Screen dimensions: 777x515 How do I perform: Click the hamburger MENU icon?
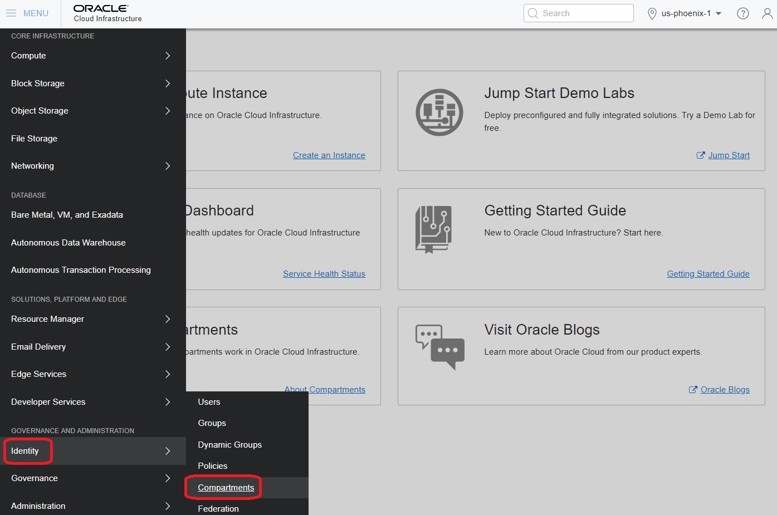[11, 13]
